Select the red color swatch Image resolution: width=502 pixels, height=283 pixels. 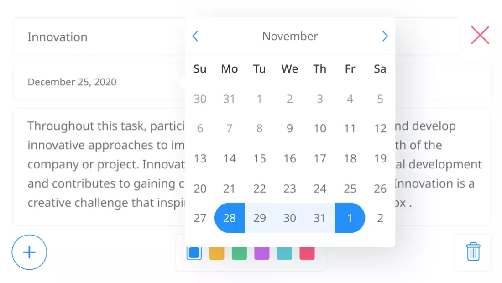click(x=307, y=252)
